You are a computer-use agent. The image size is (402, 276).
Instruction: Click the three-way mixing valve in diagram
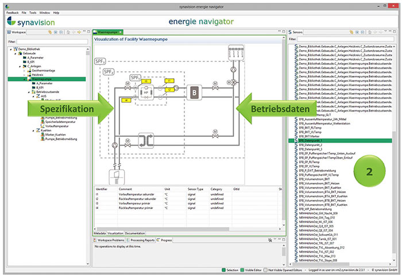coord(234,82)
